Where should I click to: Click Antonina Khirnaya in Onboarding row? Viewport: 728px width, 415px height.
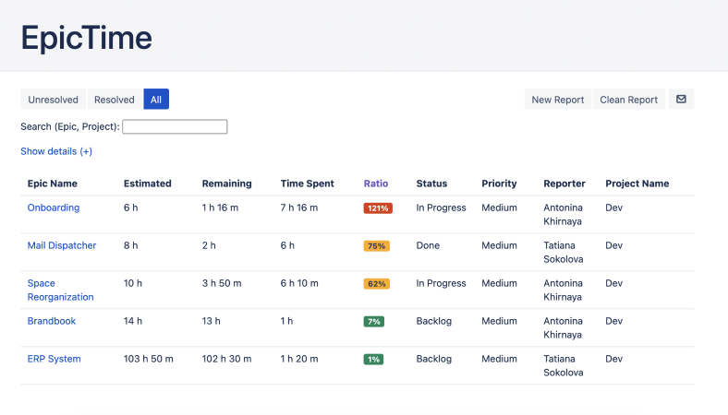click(564, 214)
